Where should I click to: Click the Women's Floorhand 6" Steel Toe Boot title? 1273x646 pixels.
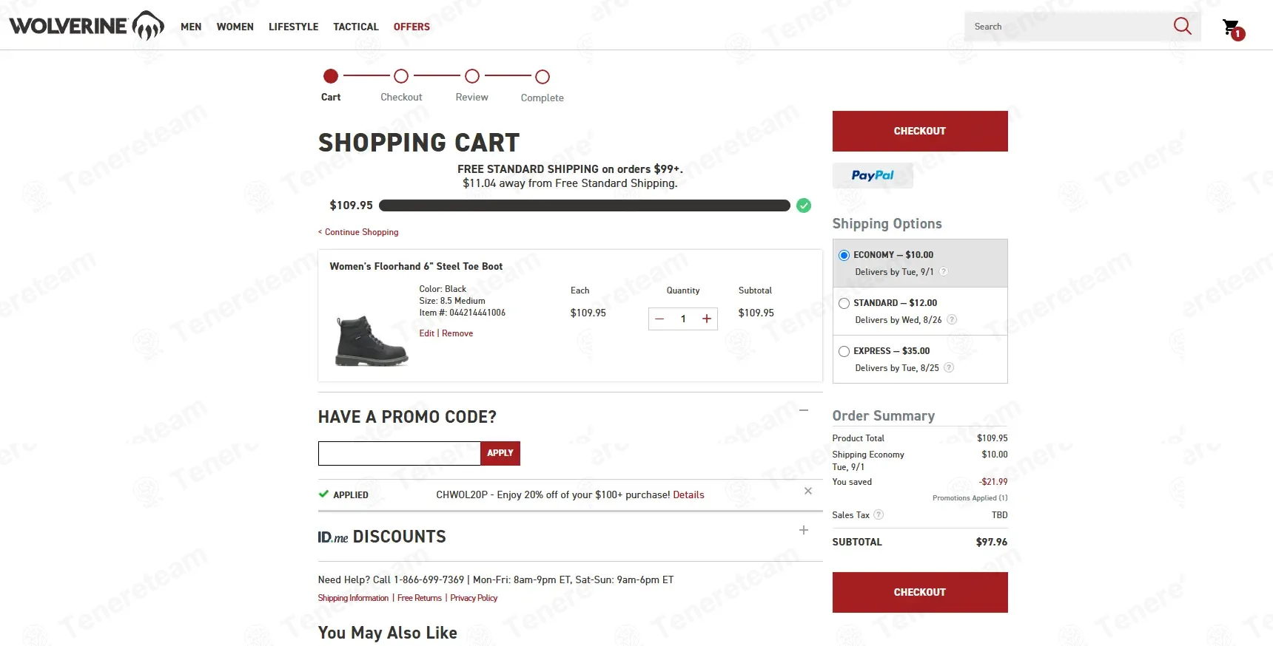[x=416, y=266]
